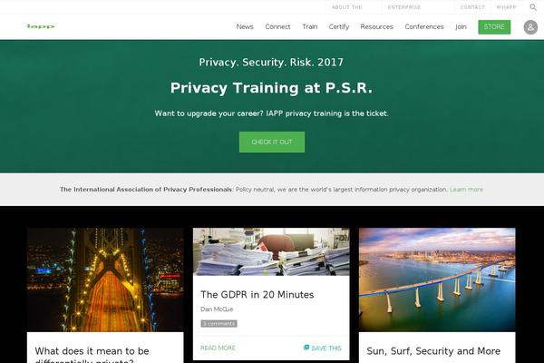Click the comments badge under Dan McCue
The image size is (544, 363).
point(219,323)
